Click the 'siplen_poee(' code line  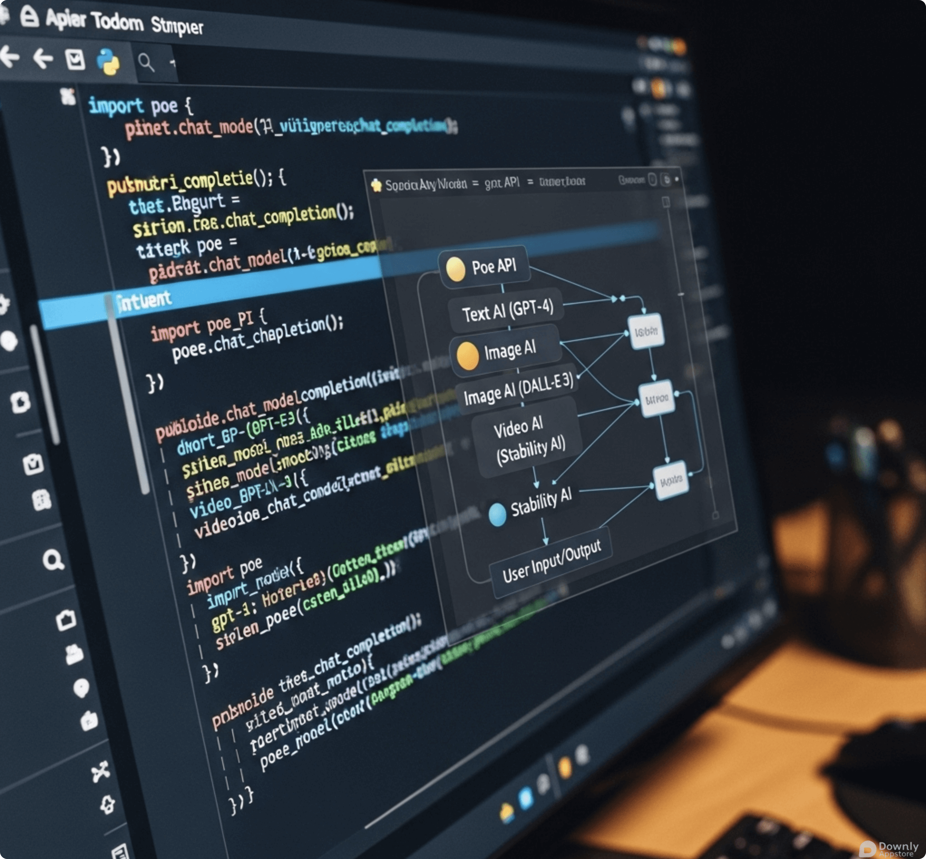coord(307,605)
